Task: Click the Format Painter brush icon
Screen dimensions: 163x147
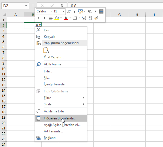Action: [96, 18]
